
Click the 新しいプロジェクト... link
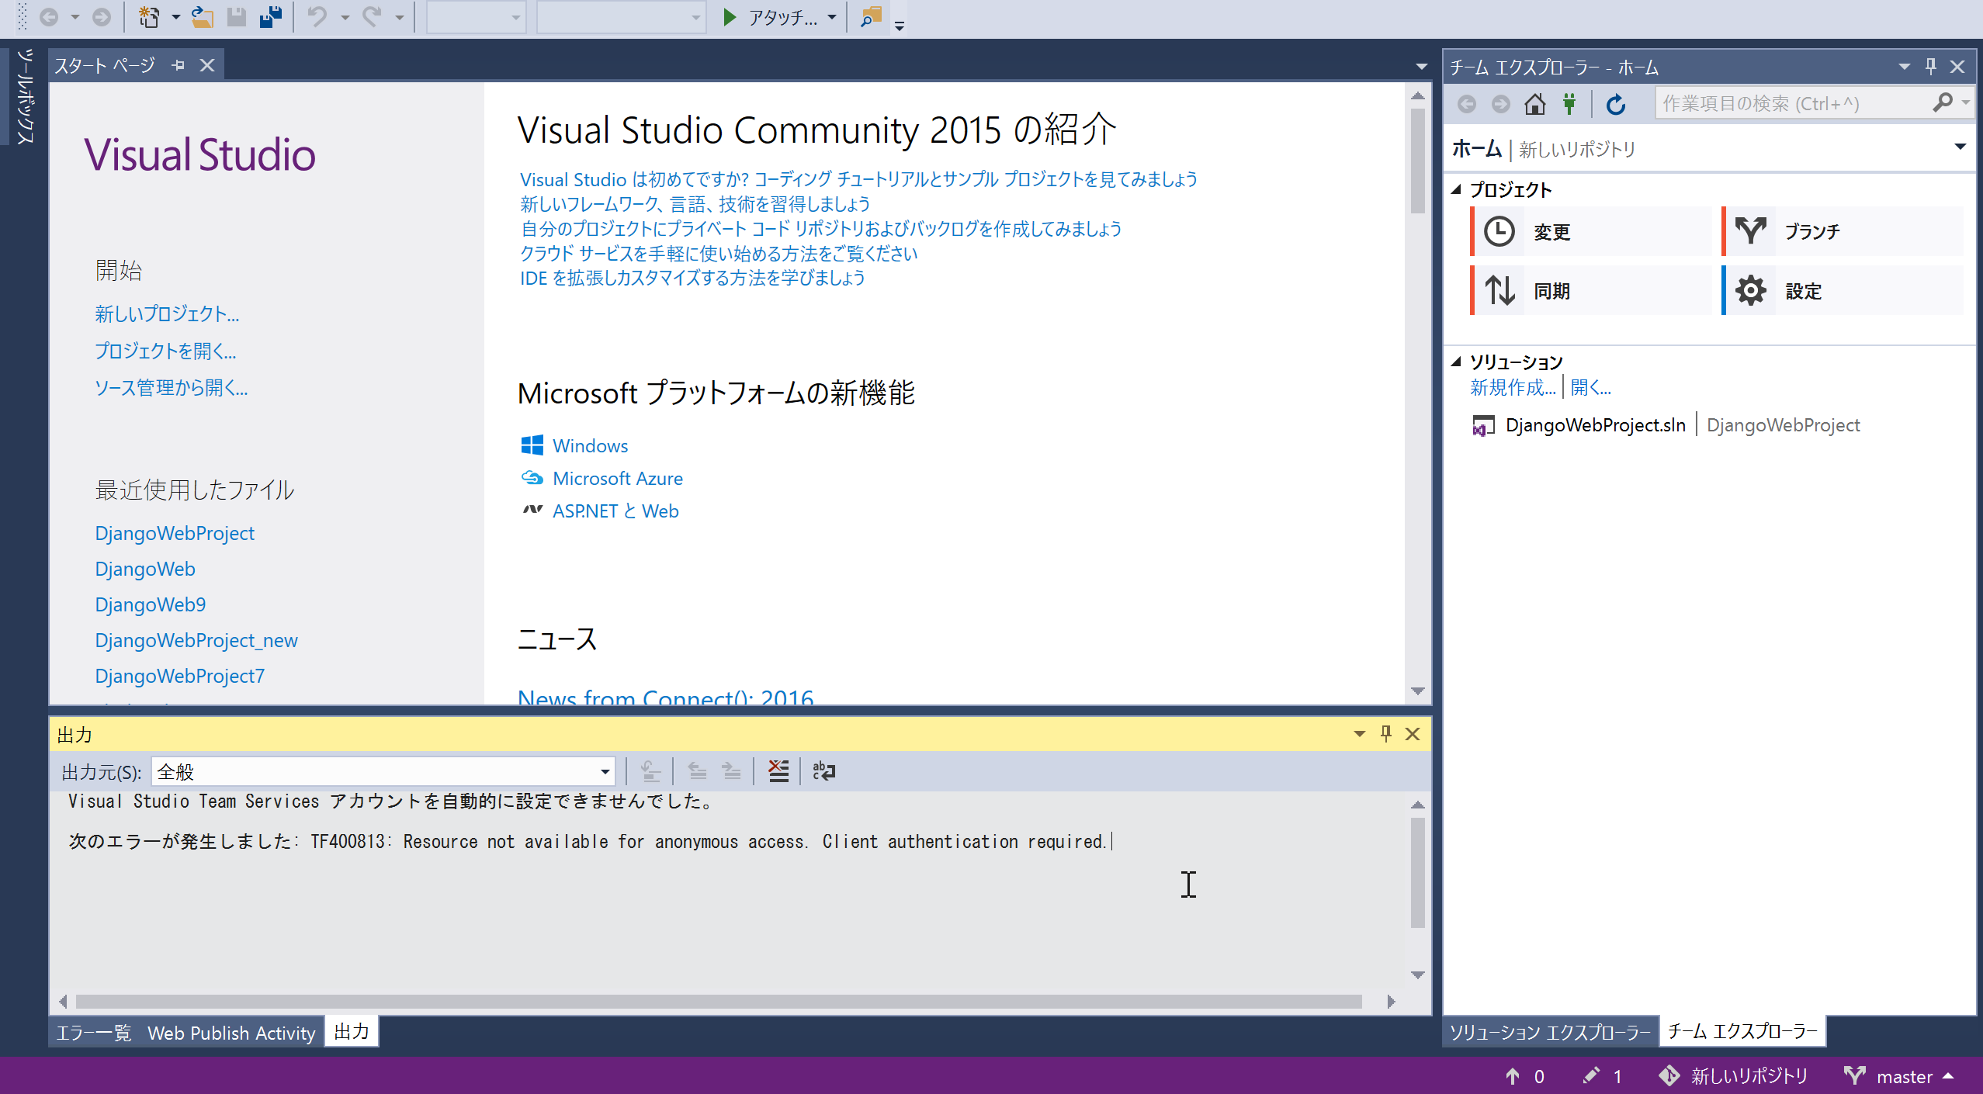[167, 313]
